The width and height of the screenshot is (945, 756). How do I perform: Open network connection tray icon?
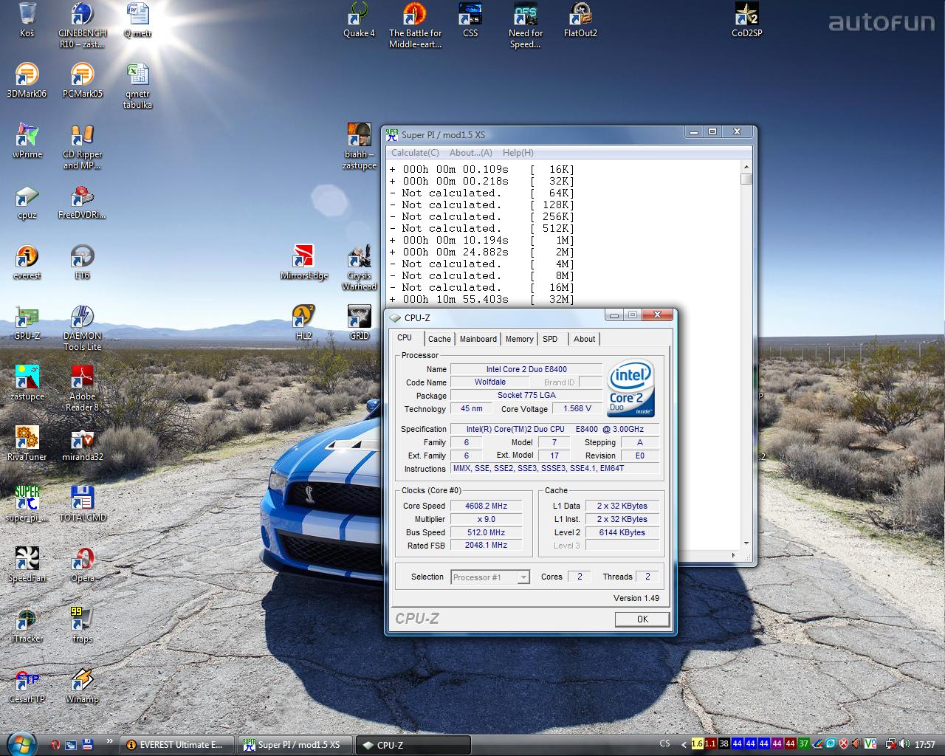(891, 744)
